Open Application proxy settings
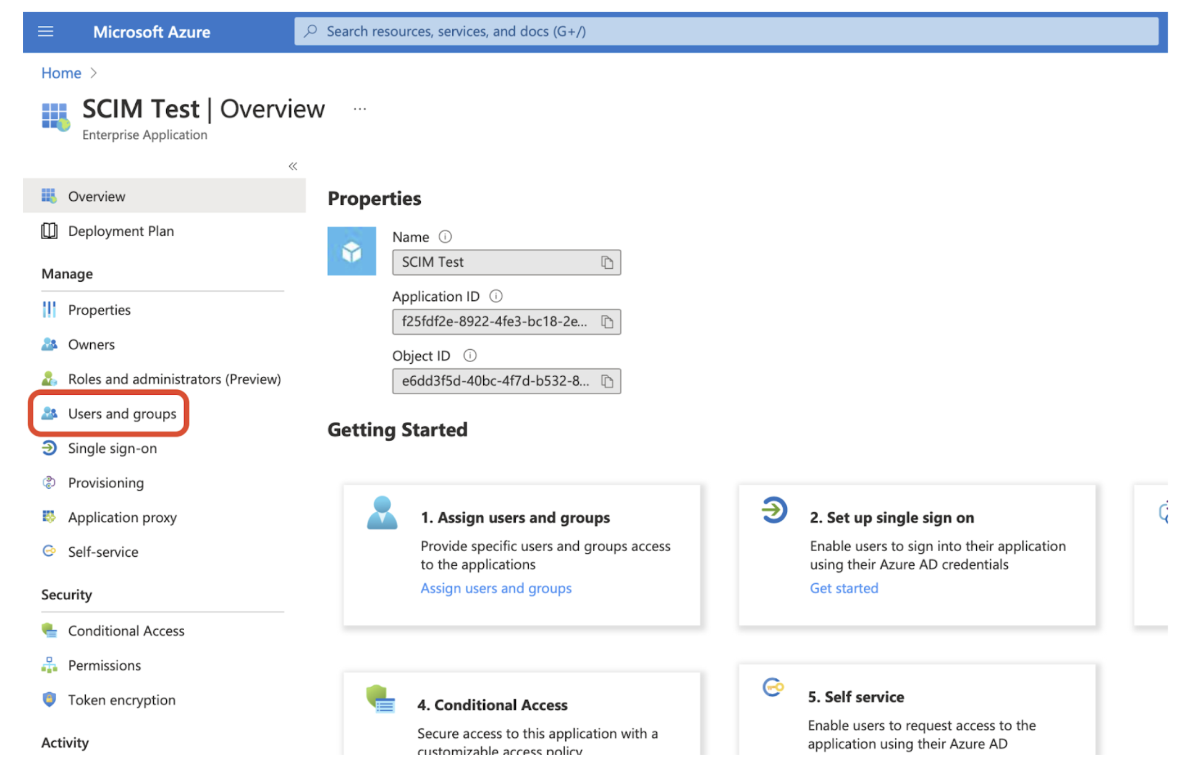This screenshot has width=1185, height=781. click(122, 518)
